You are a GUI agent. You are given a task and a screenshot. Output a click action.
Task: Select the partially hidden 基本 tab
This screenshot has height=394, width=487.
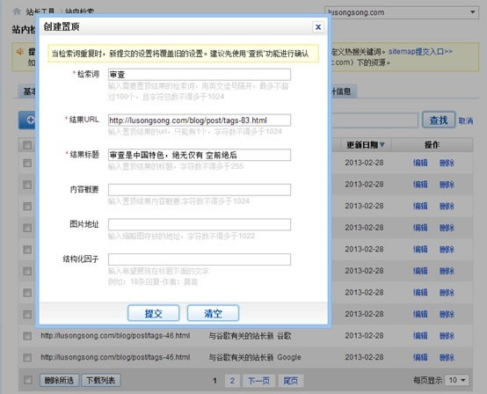(x=27, y=91)
